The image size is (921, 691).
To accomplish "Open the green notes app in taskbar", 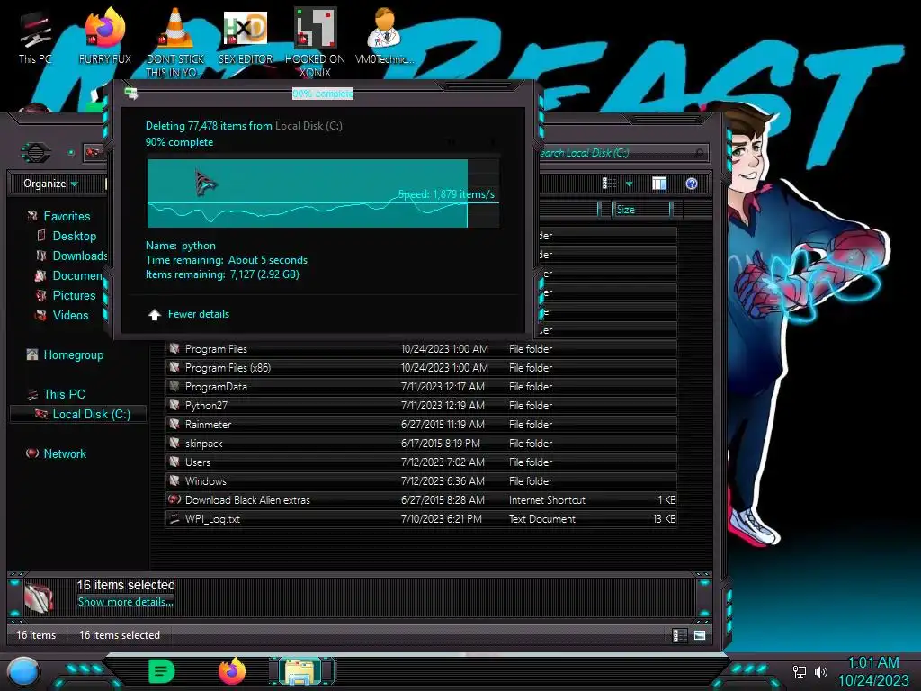I will [162, 671].
